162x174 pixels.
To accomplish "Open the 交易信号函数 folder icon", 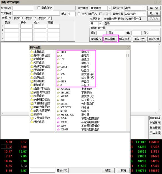I will (32, 118).
